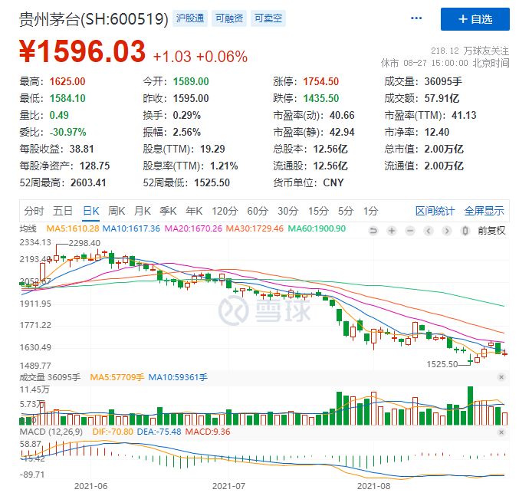Click the volume MA5:57709手 legend

point(117,377)
